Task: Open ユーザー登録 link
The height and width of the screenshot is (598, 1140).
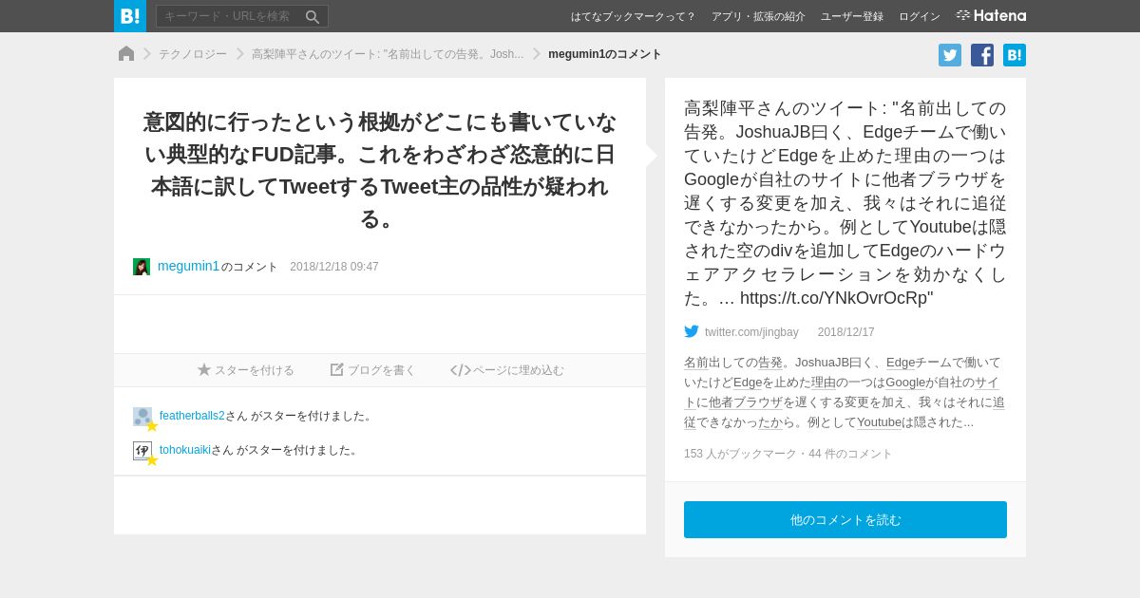Action: 852,16
